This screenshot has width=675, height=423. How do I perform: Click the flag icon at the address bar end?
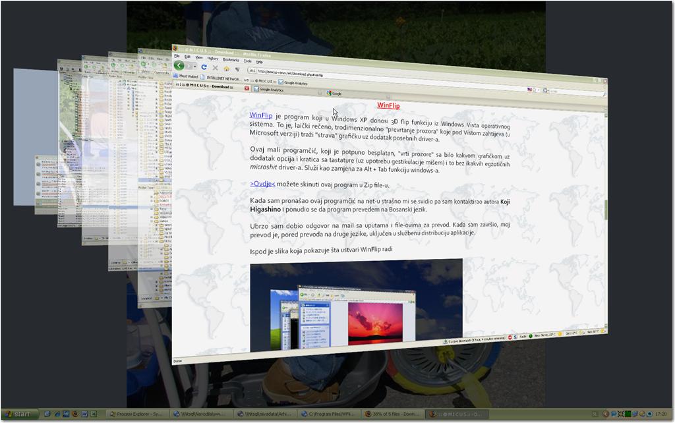(x=529, y=90)
